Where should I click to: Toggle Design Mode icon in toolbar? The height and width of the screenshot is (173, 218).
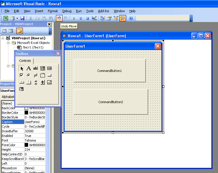(x=94, y=18)
